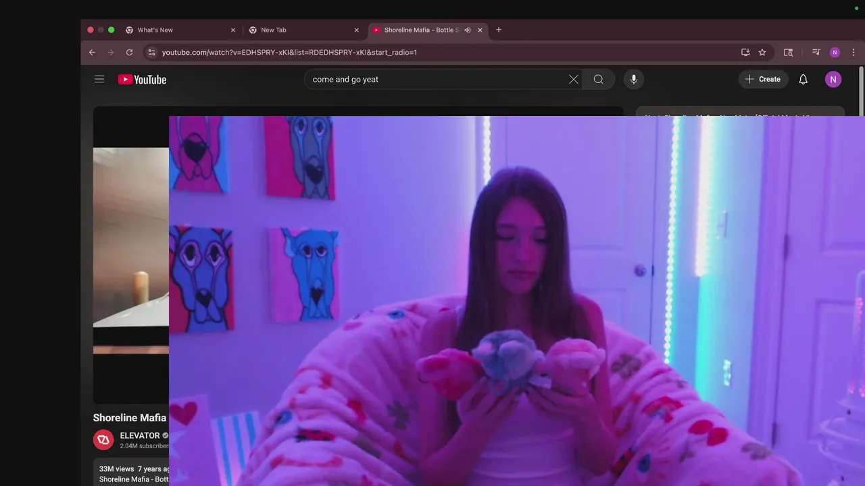865x486 pixels.
Task: Click the 2.04M subscribers text
Action: tap(145, 446)
